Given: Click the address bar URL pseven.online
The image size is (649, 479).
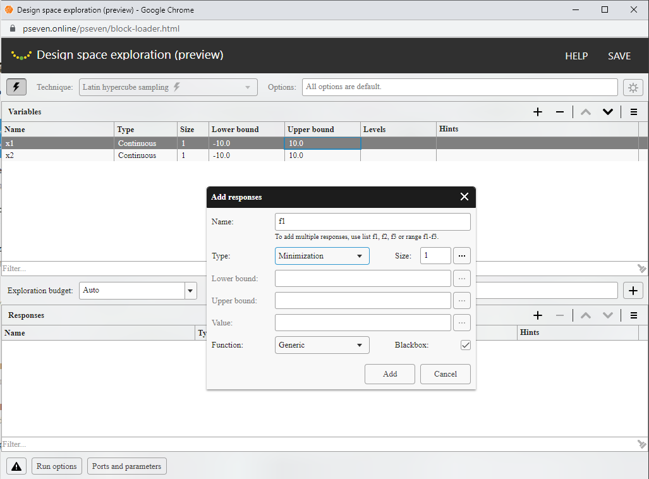Looking at the screenshot, I should [101, 28].
